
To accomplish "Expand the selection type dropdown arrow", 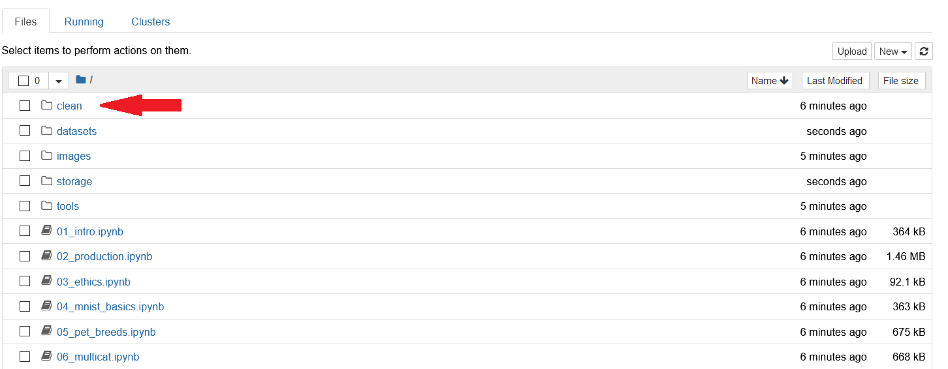I will tap(59, 81).
